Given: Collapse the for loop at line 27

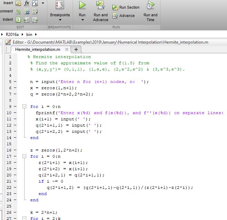Looking at the screenshot, I should (x=24, y=218).
